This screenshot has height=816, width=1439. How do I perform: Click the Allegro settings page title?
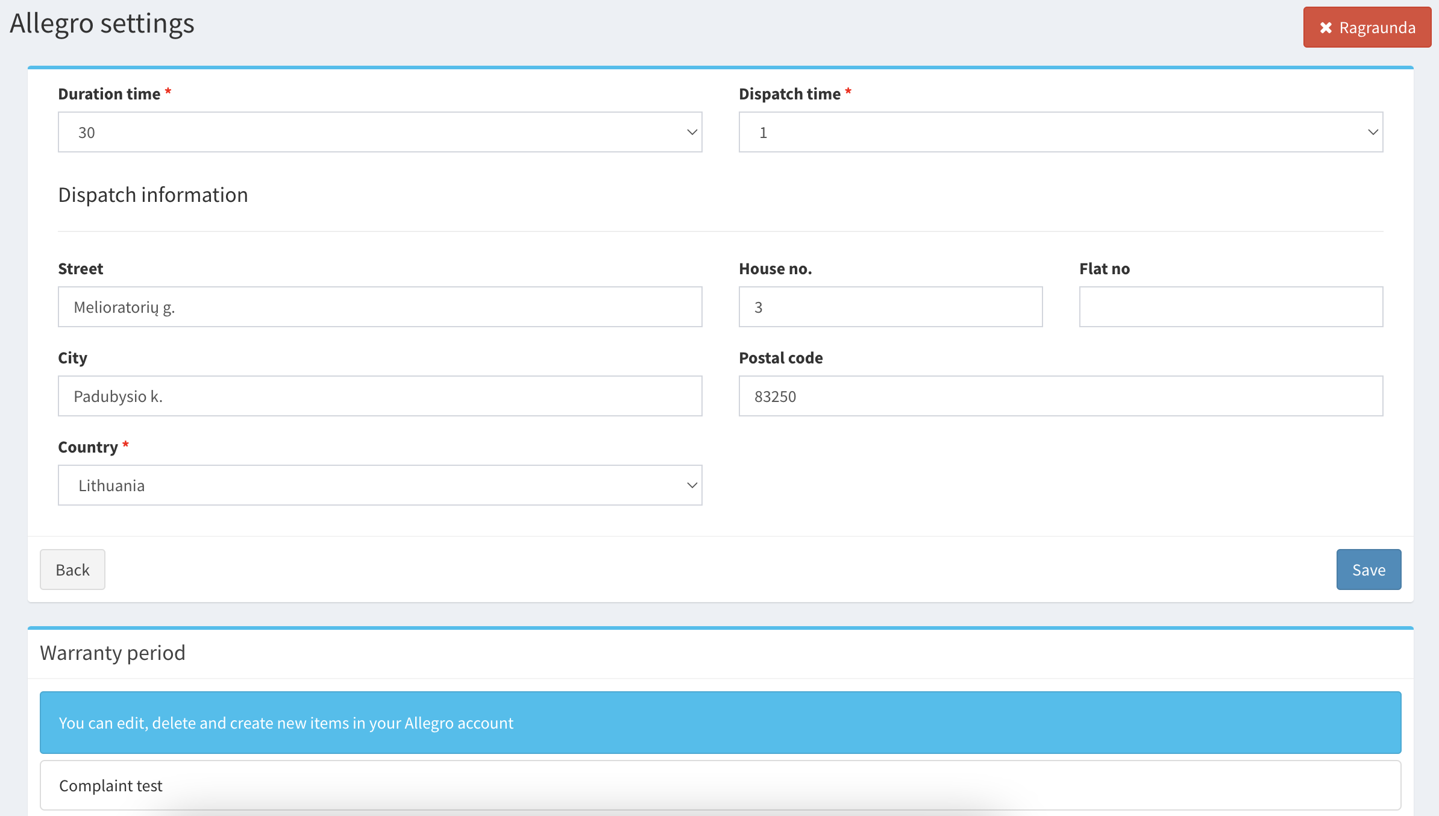(102, 24)
